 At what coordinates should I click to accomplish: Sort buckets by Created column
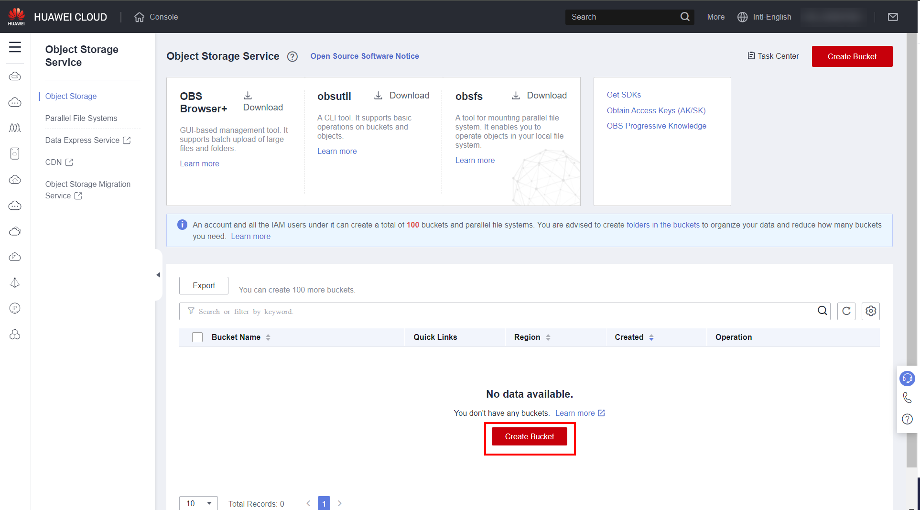[651, 337]
